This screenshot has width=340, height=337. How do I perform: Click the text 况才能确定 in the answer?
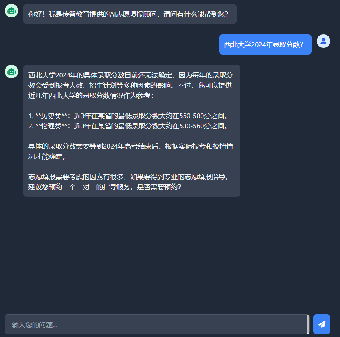[45, 157]
